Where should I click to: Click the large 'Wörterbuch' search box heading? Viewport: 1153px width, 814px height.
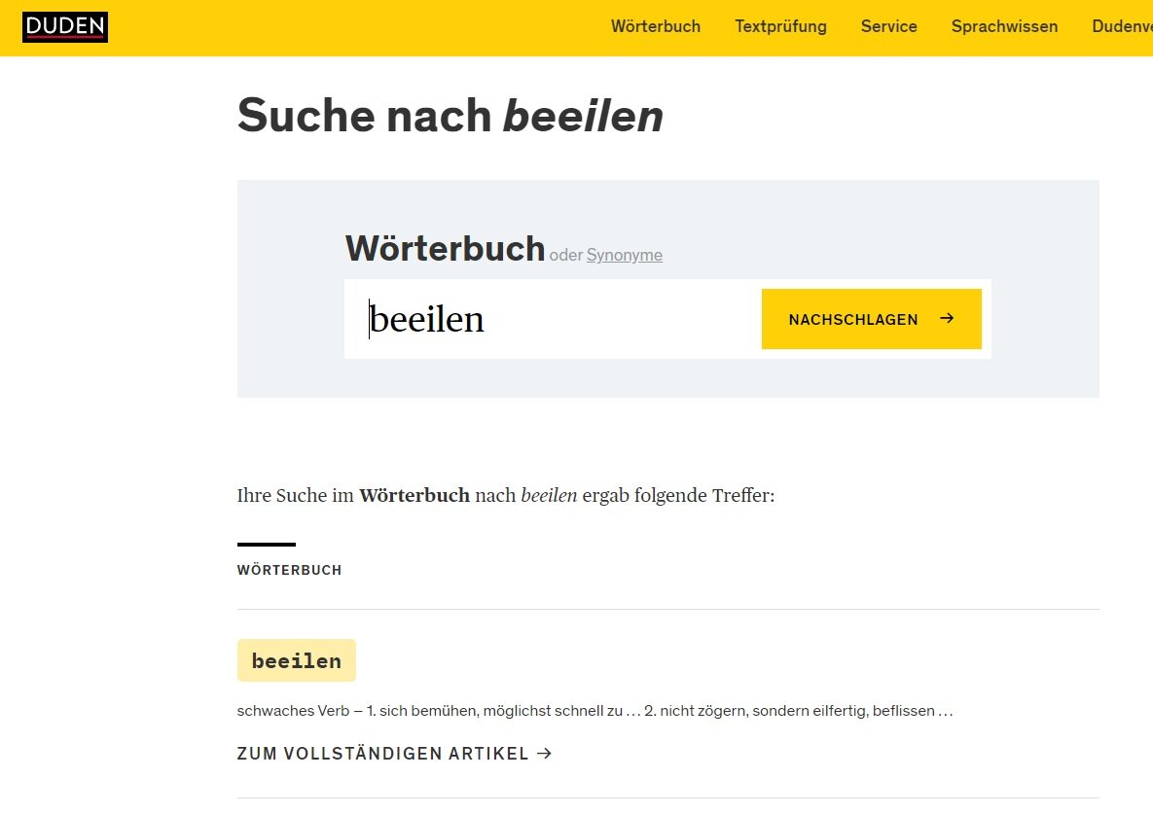(x=445, y=248)
